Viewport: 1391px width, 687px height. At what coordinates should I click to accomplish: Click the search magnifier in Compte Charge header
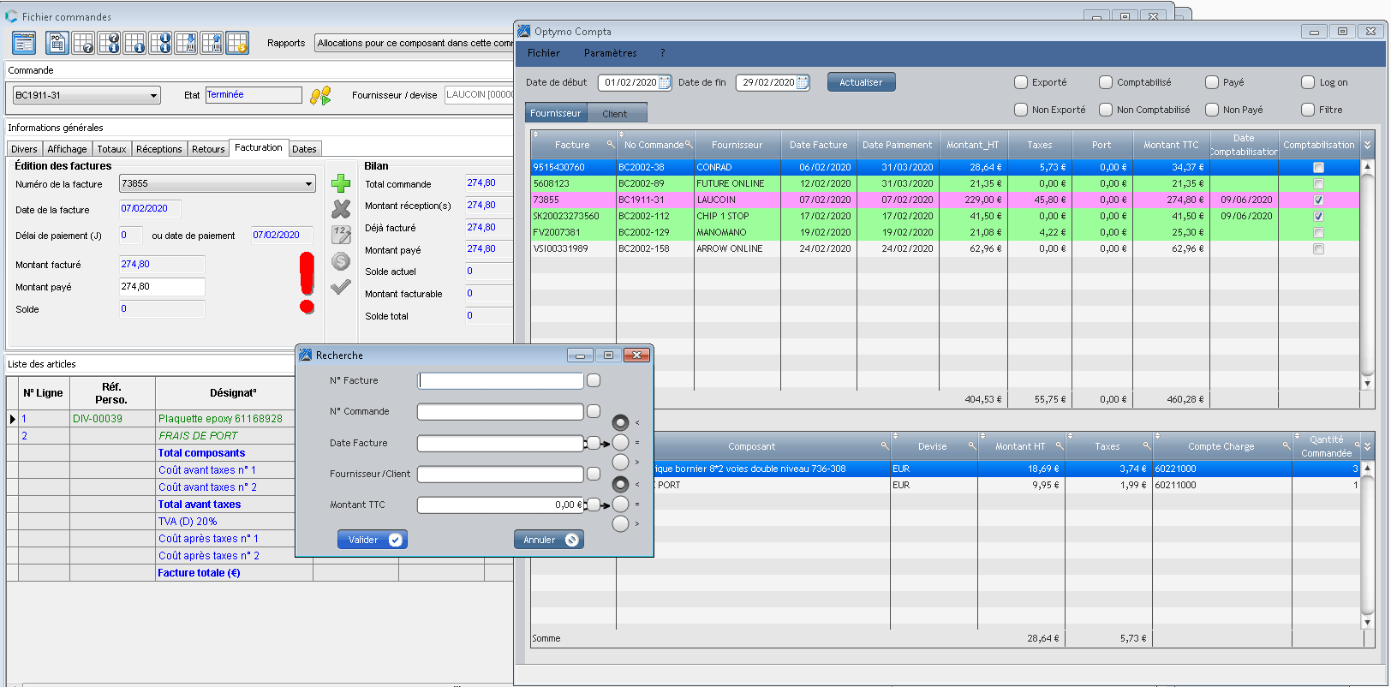1286,445
